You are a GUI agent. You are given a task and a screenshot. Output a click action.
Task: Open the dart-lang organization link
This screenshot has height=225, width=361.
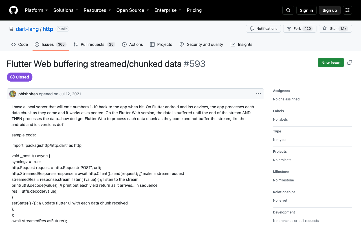pyautogui.click(x=27, y=29)
